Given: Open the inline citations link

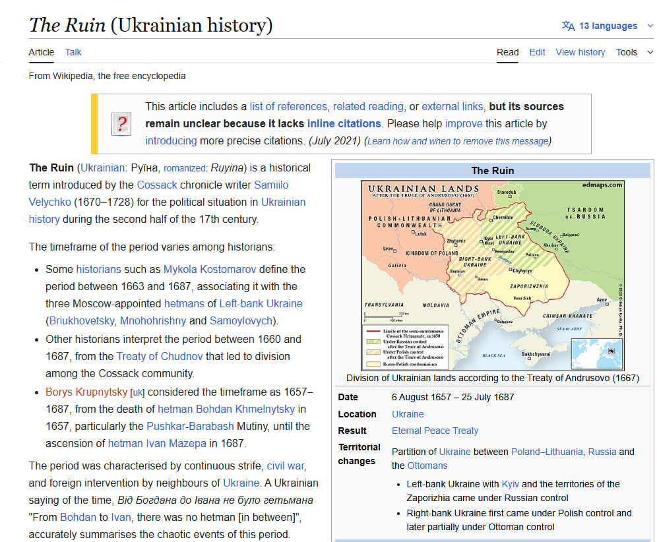Looking at the screenshot, I should coord(344,123).
